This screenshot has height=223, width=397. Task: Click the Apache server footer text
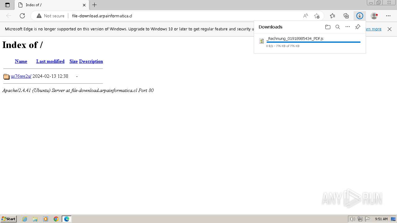tap(78, 90)
